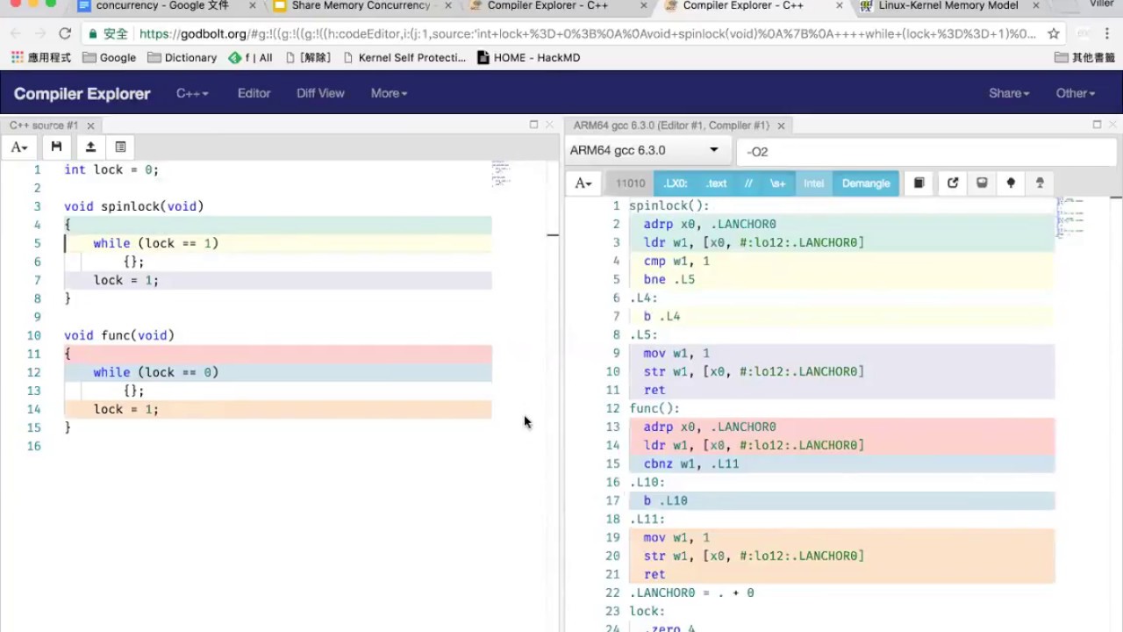Add a new compiler from the editor toolbar
Image resolution: width=1123 pixels, height=632 pixels.
(x=121, y=147)
